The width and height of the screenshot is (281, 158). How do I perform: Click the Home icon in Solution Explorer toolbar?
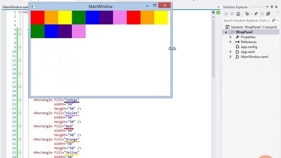coord(238,14)
